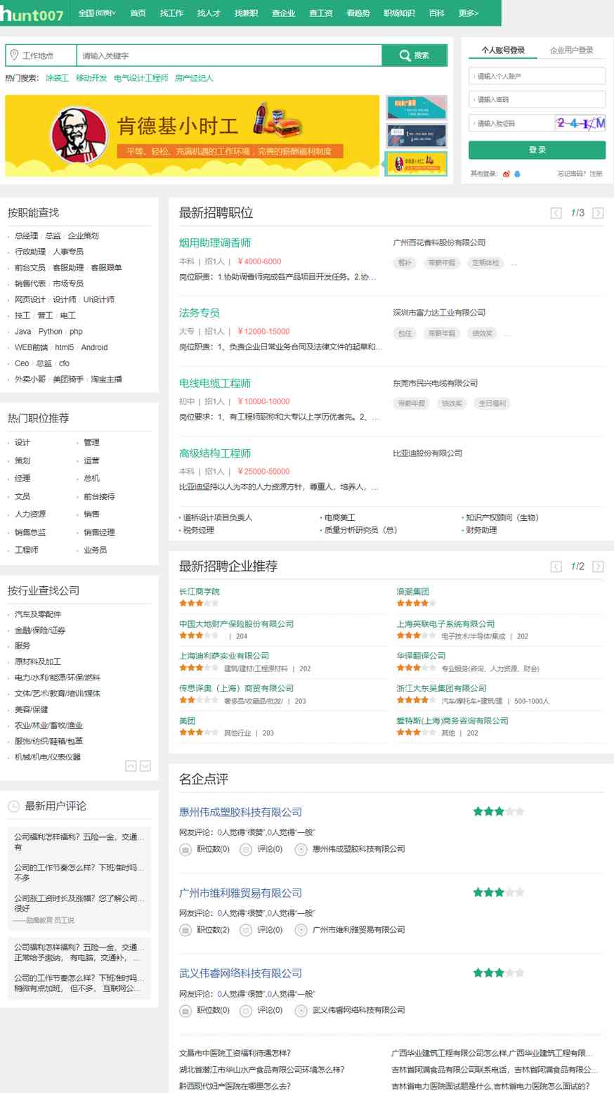The width and height of the screenshot is (614, 1093).
Task: Open company review 惠州伟成塑胶科技有限公司
Action: tap(240, 813)
